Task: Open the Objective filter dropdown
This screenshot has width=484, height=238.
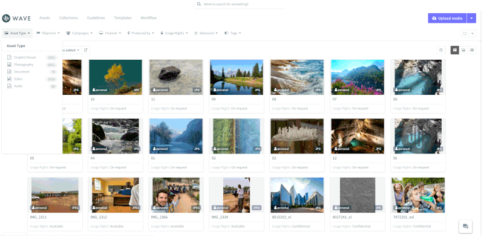Action: pyautogui.click(x=48, y=33)
